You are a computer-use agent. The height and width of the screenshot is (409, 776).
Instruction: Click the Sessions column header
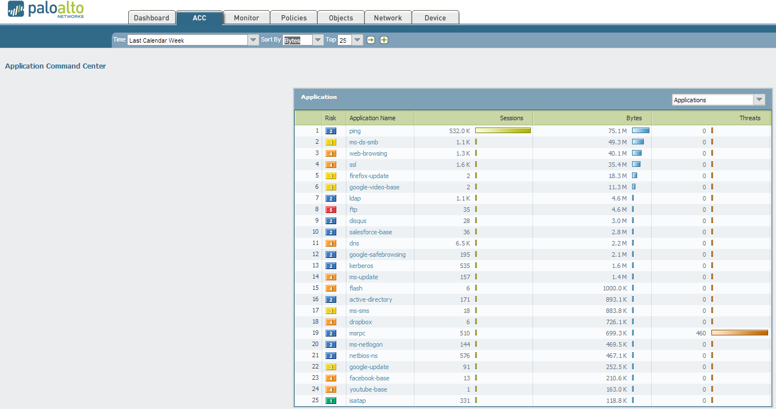pos(473,118)
